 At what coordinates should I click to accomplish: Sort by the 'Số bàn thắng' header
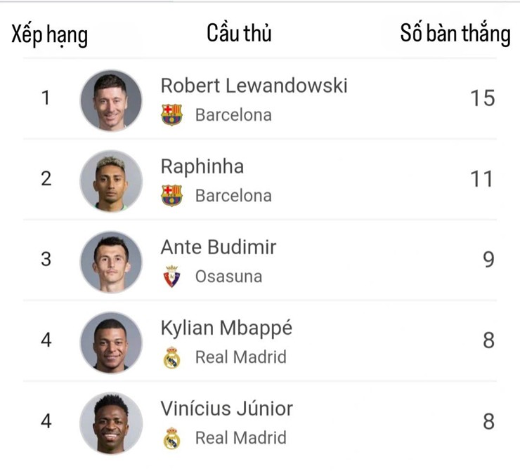(x=455, y=33)
